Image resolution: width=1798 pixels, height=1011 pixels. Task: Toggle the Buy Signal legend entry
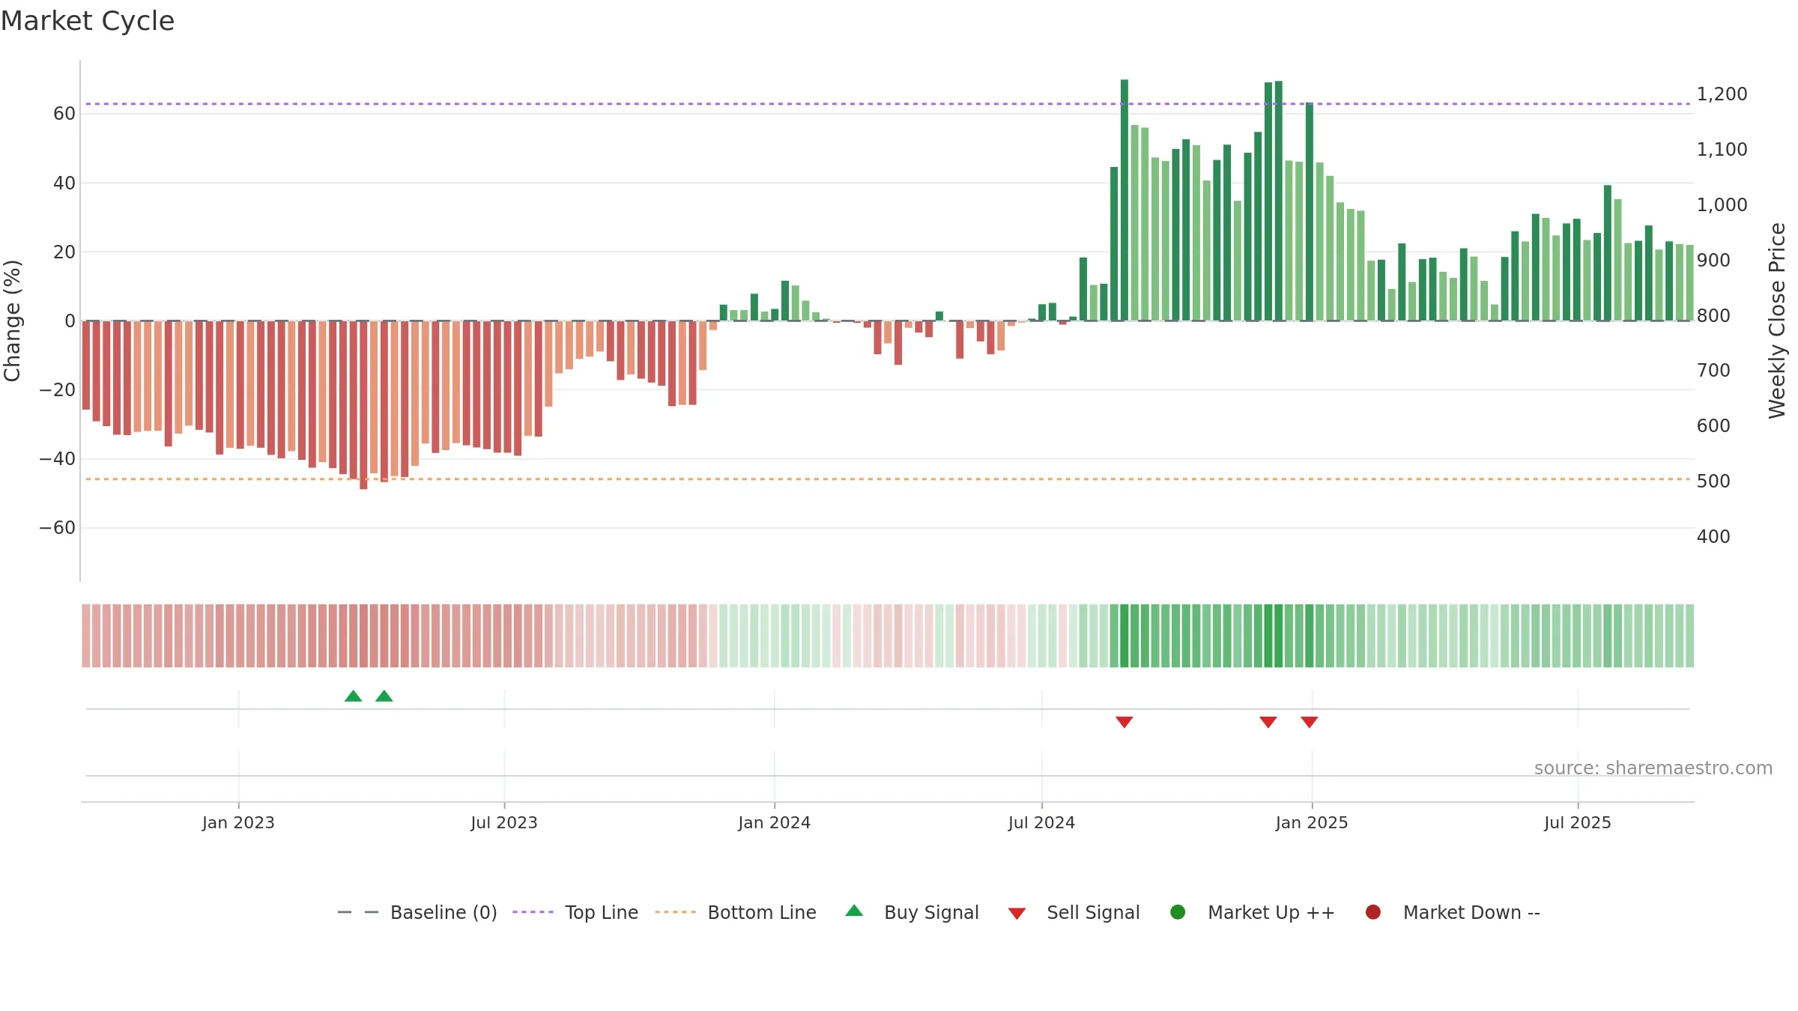coord(912,912)
